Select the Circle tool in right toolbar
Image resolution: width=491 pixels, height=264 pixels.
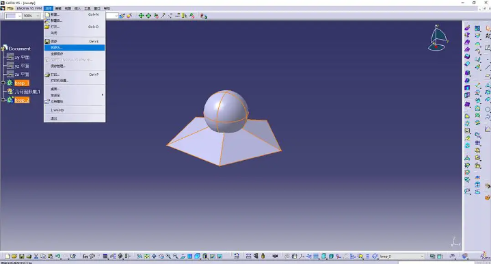(x=488, y=109)
